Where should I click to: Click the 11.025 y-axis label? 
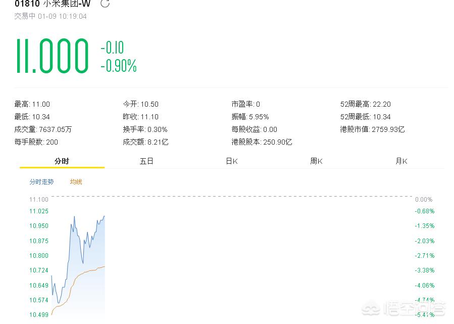[39, 211]
